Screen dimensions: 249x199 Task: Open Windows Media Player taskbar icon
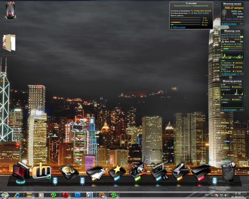(41, 195)
